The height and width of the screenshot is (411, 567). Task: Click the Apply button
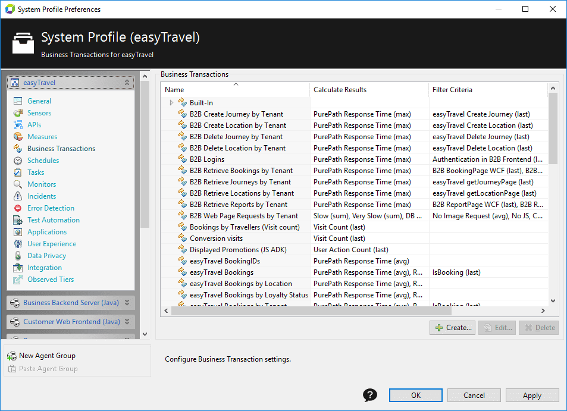532,396
